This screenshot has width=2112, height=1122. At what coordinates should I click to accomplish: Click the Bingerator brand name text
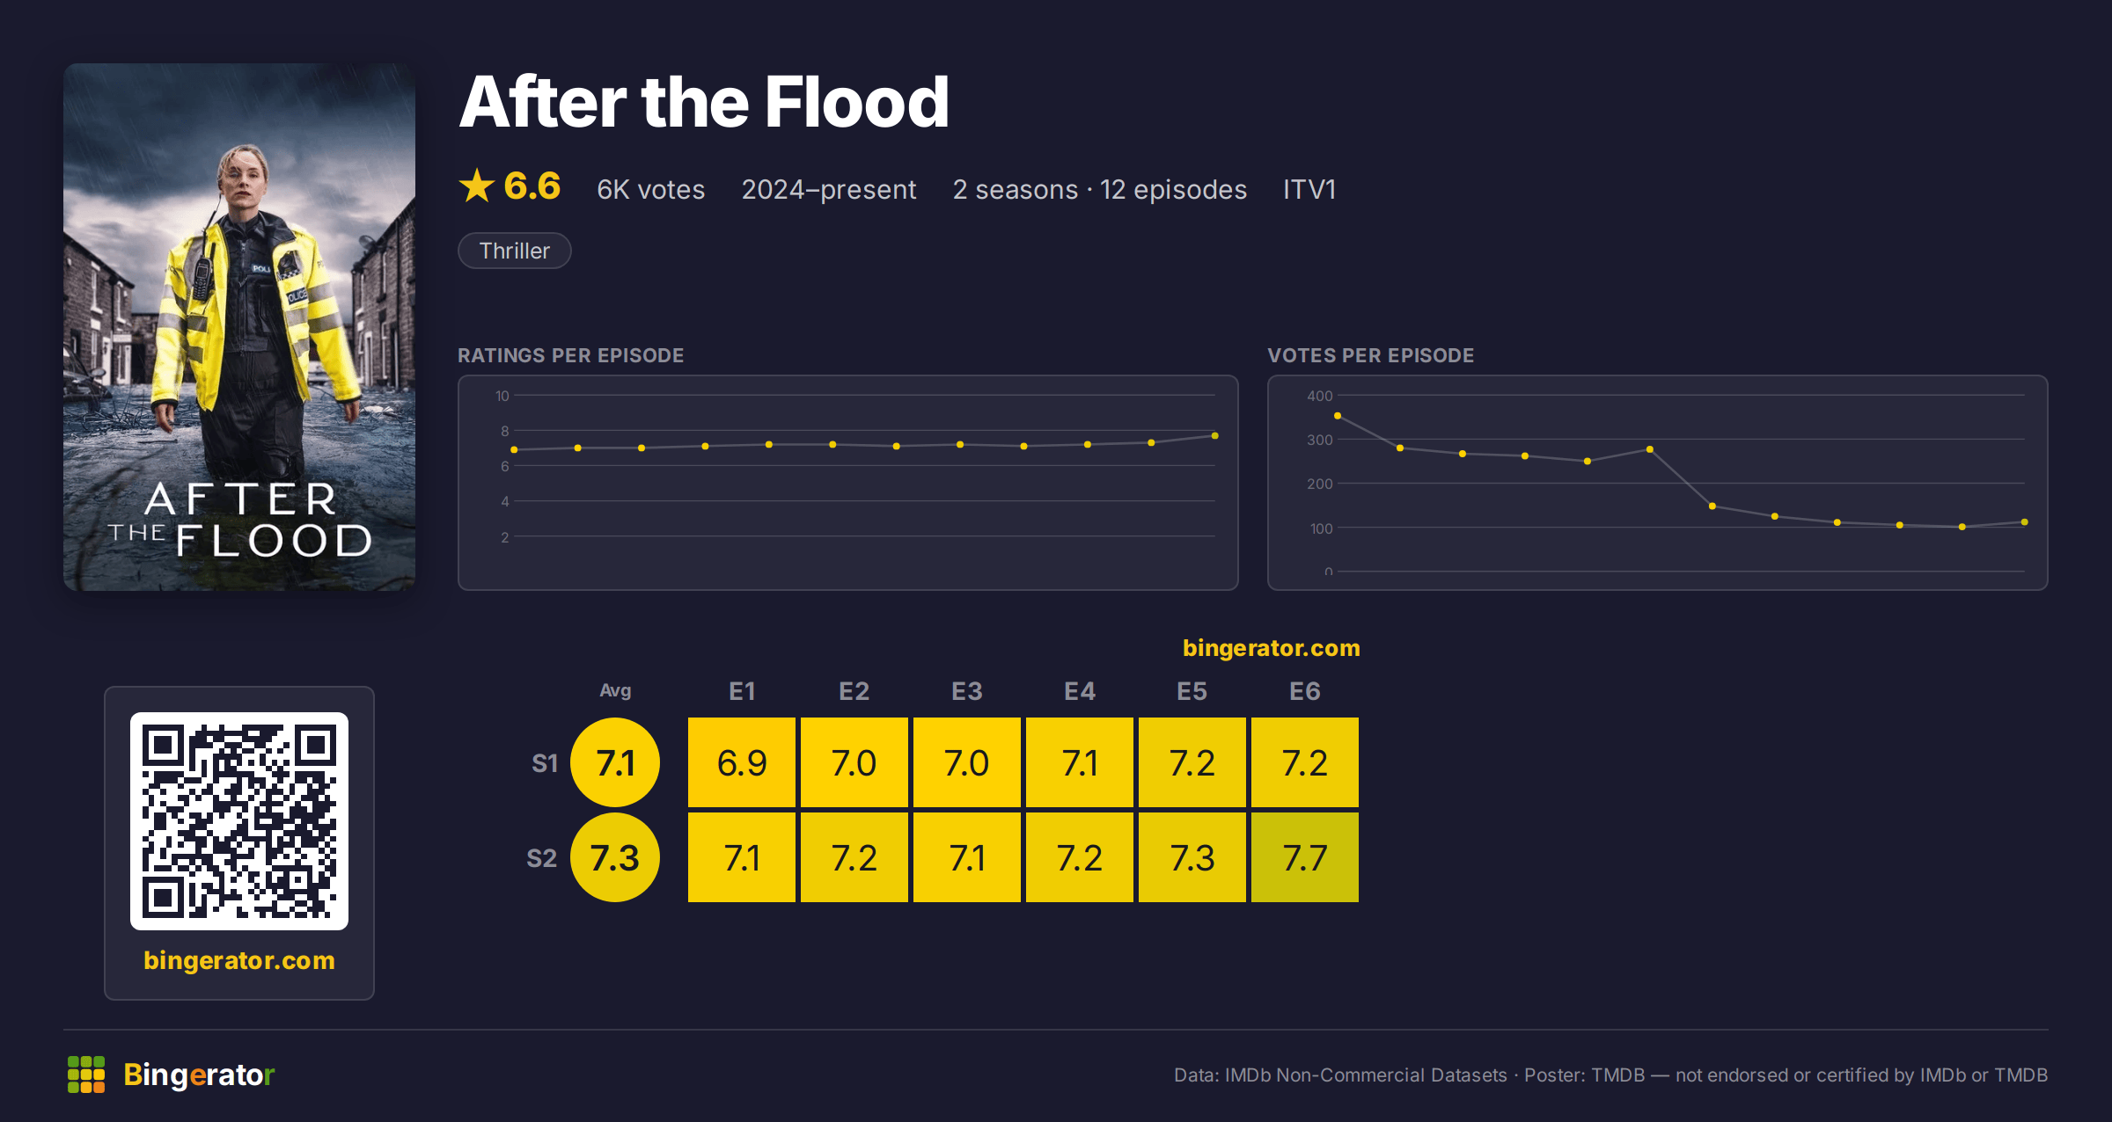tap(199, 1075)
